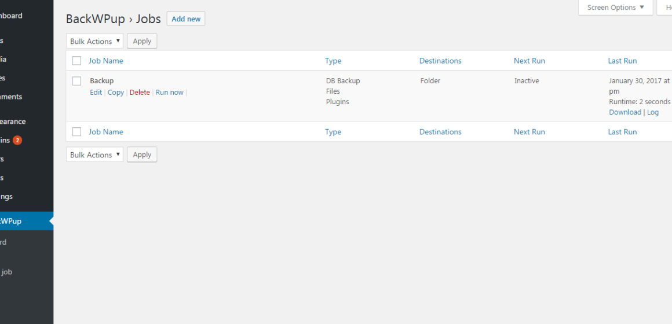Image resolution: width=672 pixels, height=324 pixels.
Task: Click the Add new job button
Action: [x=185, y=19]
